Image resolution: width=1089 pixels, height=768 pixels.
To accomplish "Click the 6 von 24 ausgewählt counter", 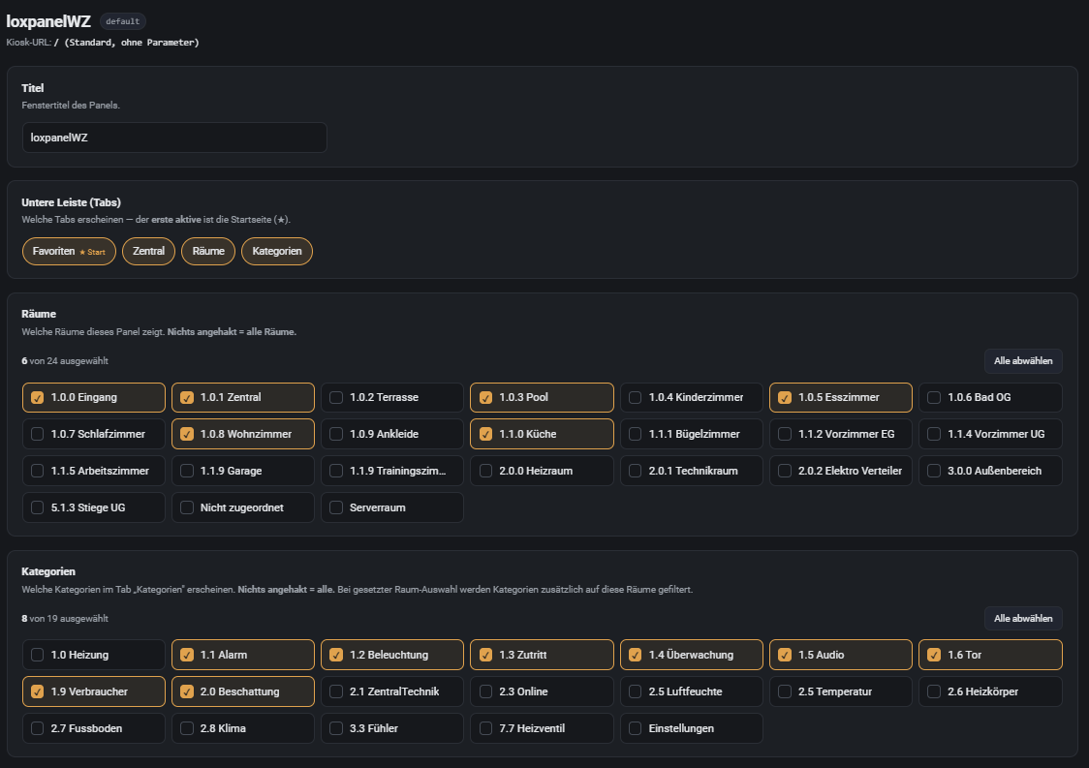I will coord(65,361).
